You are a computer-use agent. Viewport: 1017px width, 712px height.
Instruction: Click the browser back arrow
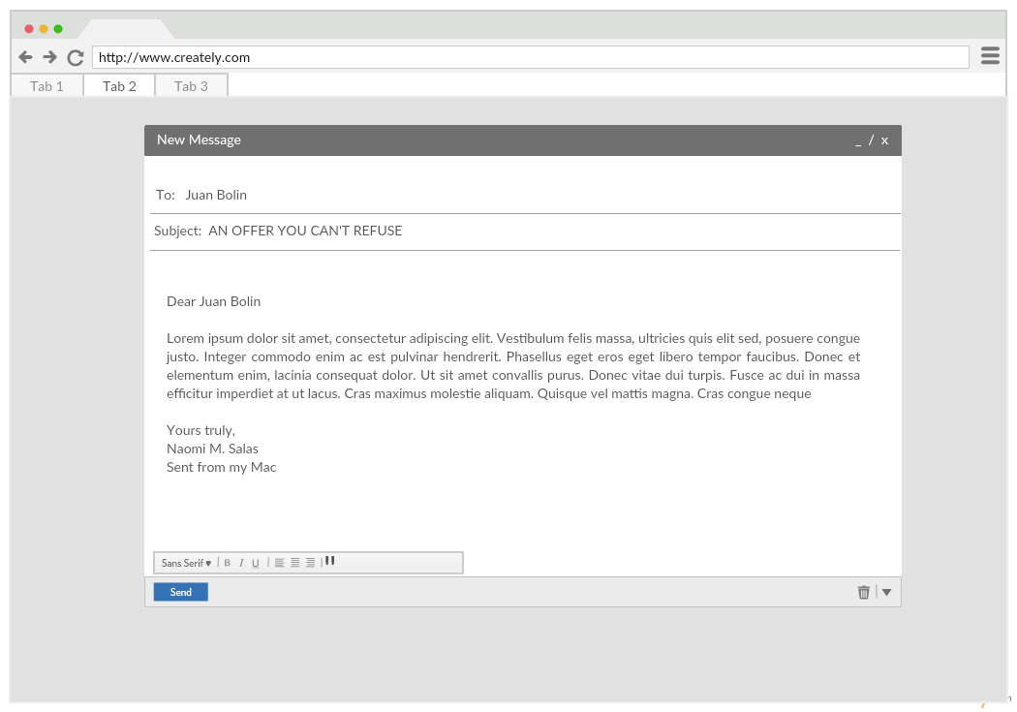(25, 57)
